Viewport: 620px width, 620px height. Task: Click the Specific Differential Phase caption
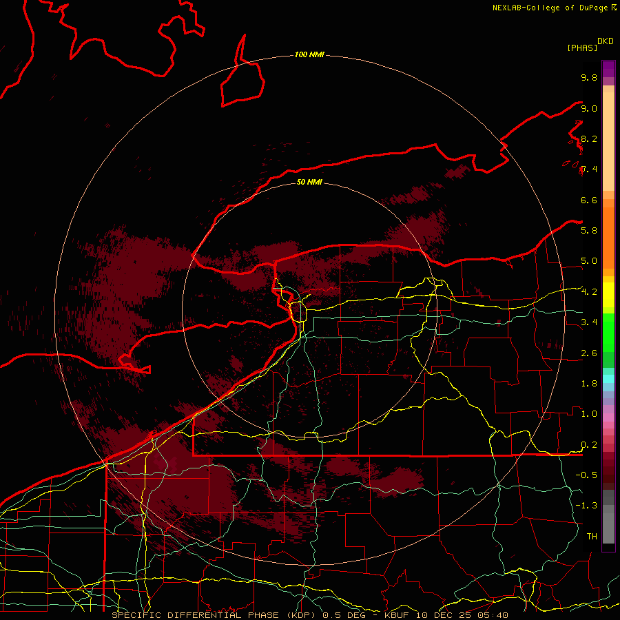point(309,615)
